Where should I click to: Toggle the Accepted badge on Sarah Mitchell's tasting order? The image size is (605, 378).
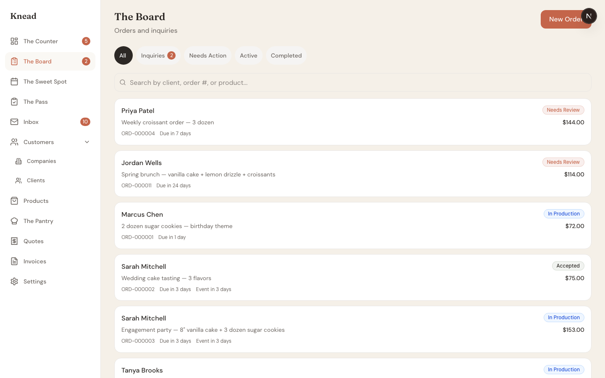click(568, 266)
